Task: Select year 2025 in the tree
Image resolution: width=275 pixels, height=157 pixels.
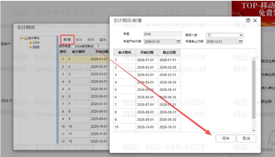Action: tap(36, 47)
